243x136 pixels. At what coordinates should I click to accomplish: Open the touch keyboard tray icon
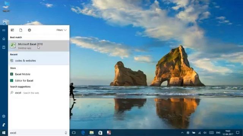[x=211, y=133]
